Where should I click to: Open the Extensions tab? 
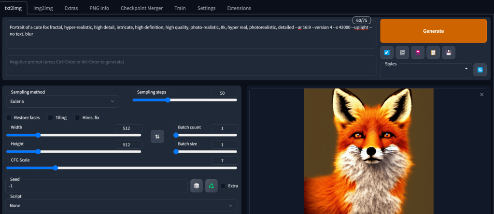pyautogui.click(x=239, y=8)
